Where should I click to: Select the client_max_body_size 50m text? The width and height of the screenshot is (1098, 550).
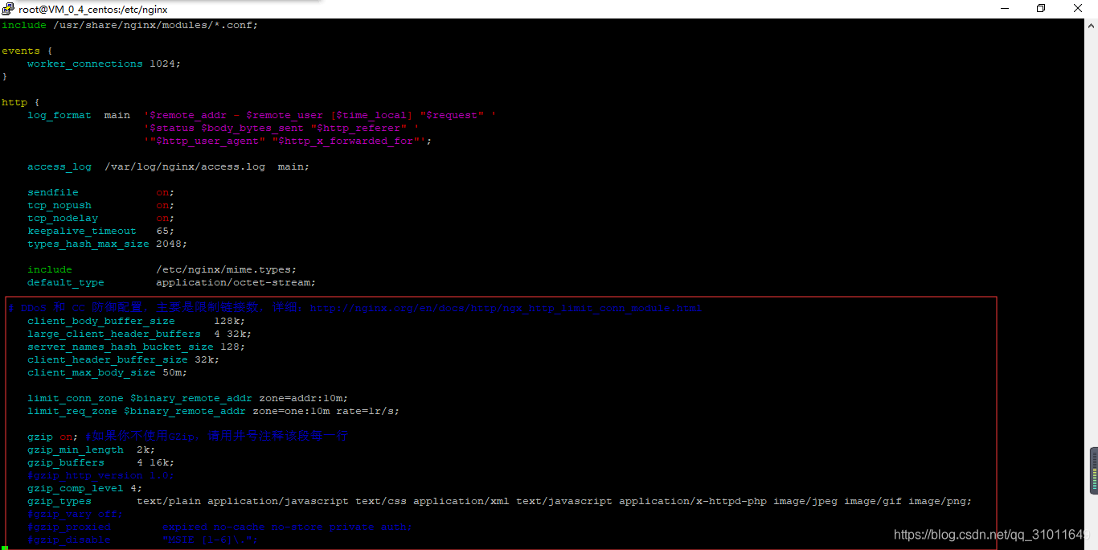tap(106, 372)
